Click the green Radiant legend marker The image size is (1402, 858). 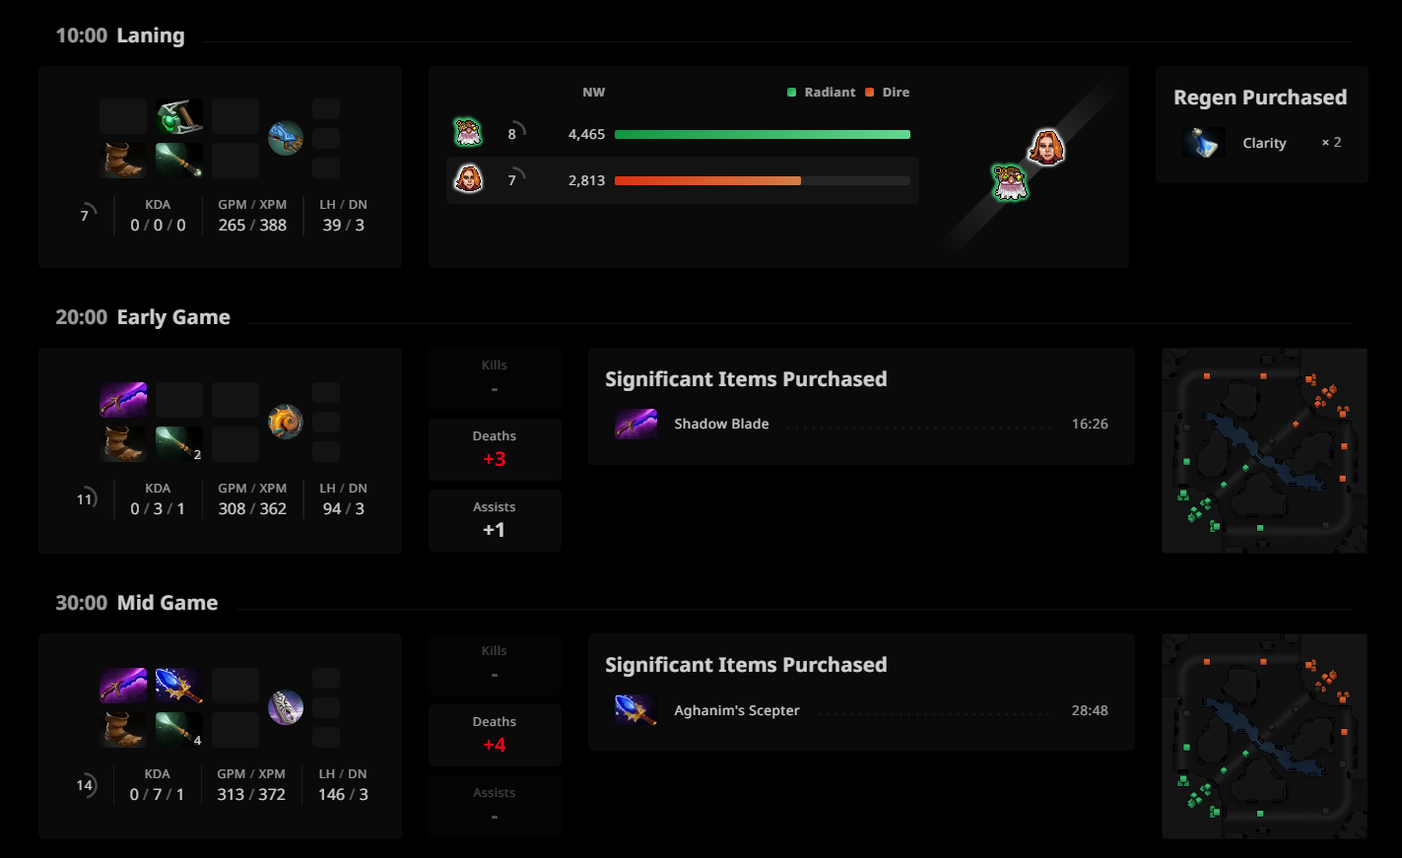click(x=791, y=93)
